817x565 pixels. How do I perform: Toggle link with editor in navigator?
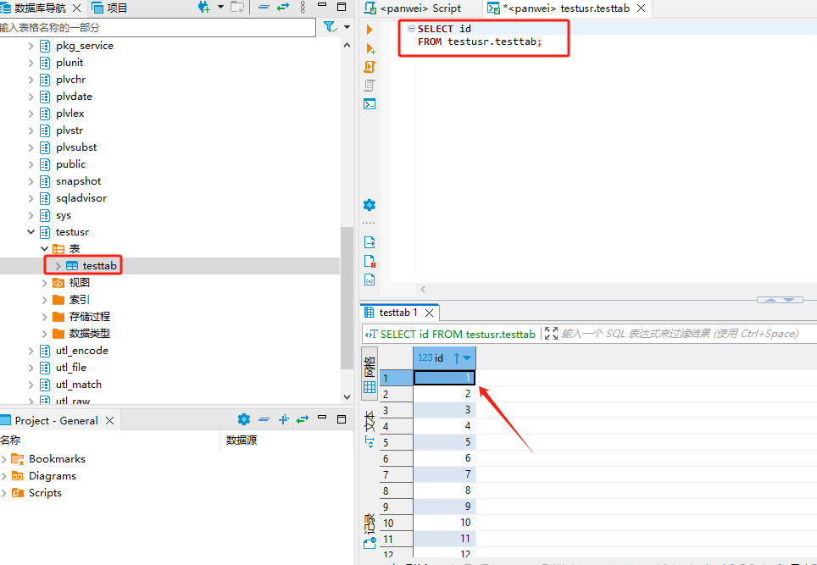pos(283,8)
